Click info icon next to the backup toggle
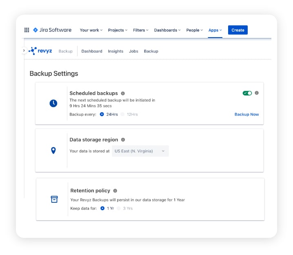Image resolution: width=293 pixels, height=255 pixels. (257, 93)
